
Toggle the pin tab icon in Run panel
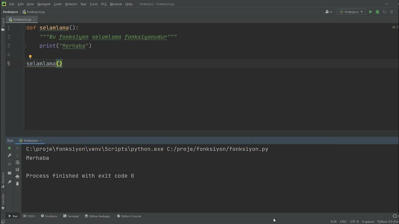(10, 182)
